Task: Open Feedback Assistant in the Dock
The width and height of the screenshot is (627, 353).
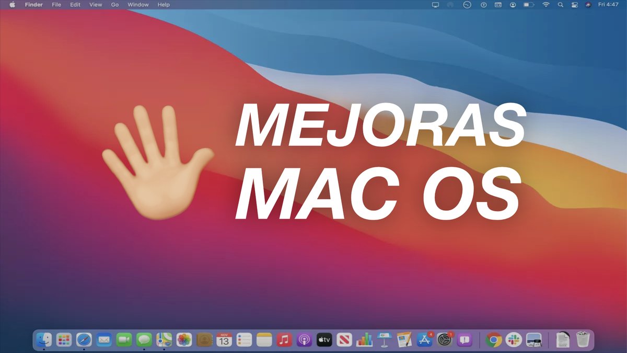Action: 465,340
